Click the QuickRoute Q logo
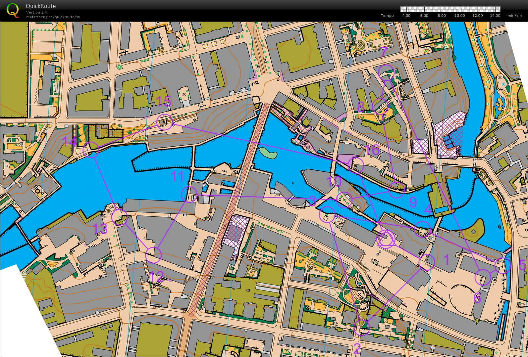 pos(13,10)
